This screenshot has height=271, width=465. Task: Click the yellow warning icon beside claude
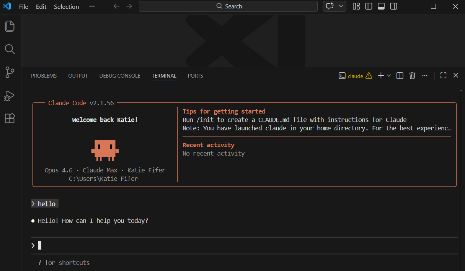[369, 76]
